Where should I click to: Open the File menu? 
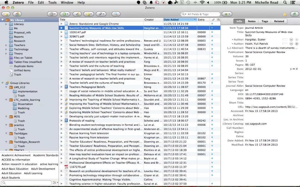tap(31, 2)
